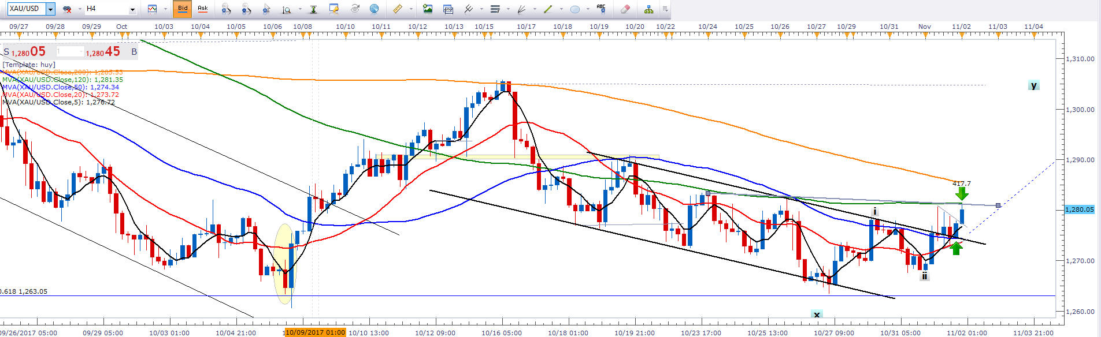Select the eraser tool
The height and width of the screenshot is (337, 1101).
point(625,9)
